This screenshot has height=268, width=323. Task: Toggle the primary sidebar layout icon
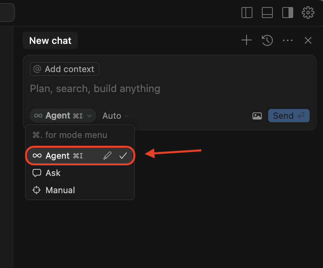coord(247,13)
